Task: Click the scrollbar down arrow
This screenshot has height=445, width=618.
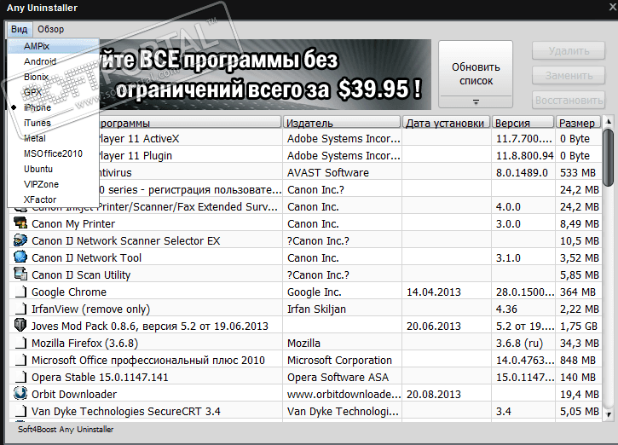Action: click(608, 414)
